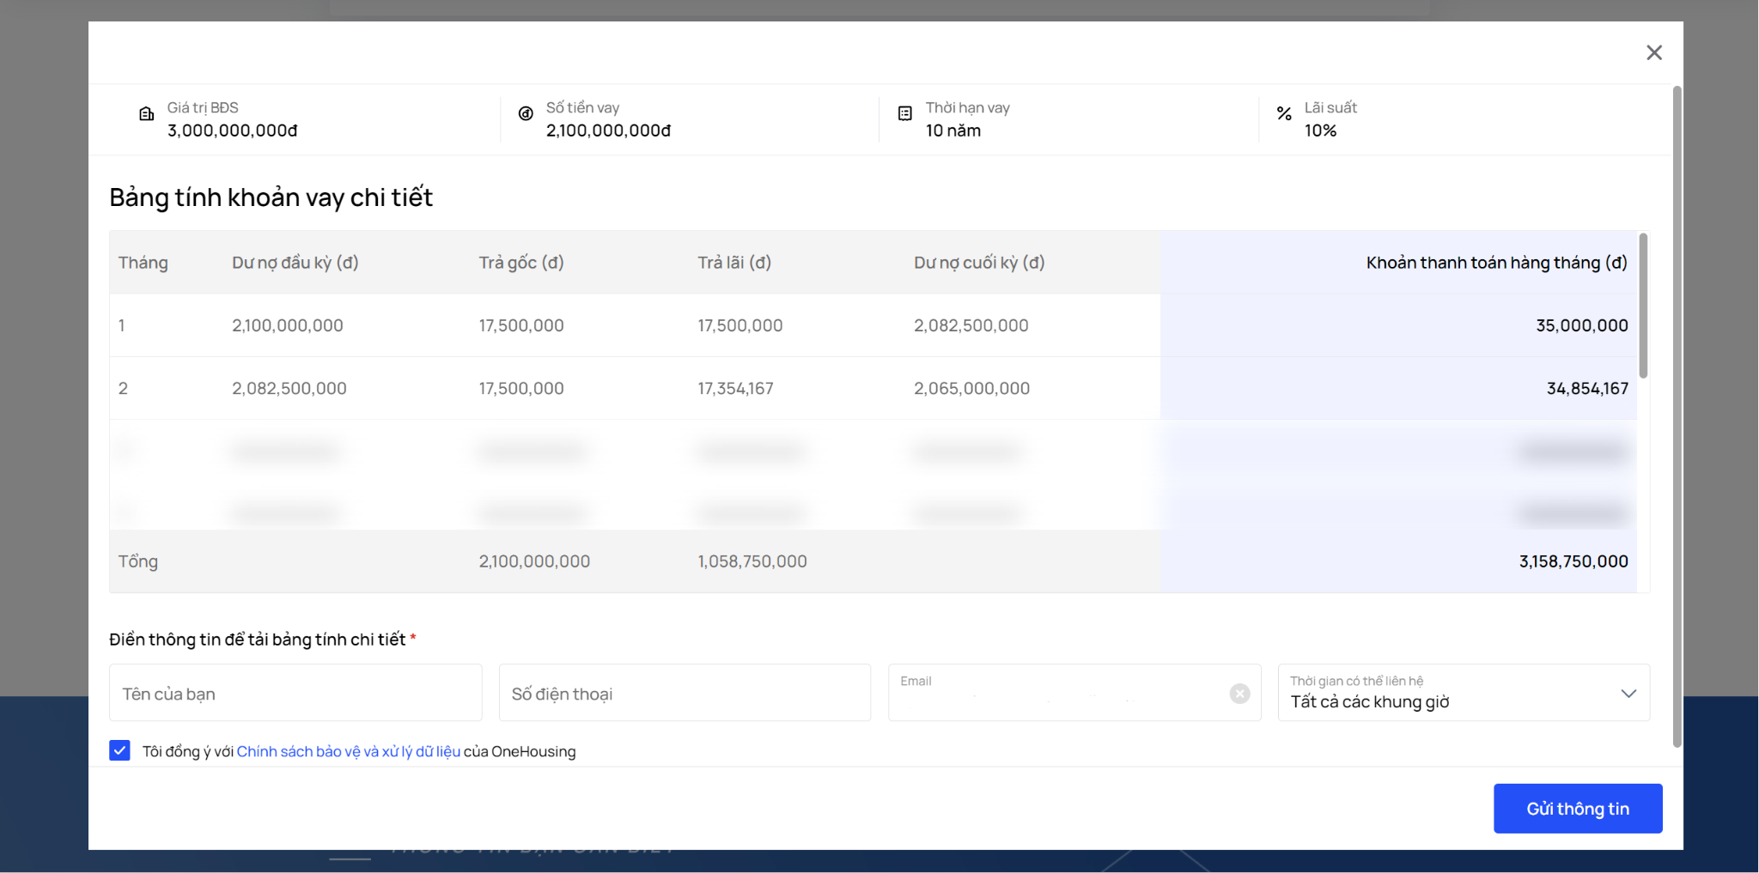Click the Trả gốc column header
The height and width of the screenshot is (873, 1759).
click(521, 263)
